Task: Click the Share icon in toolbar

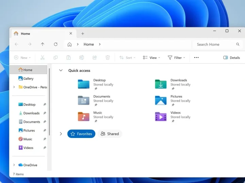Action: point(95,58)
